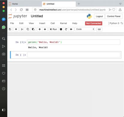Image resolution: width=124 pixels, height=117 pixels.
Task: Open history clock icon in sidebar
Action: pyautogui.click(x=4, y=89)
